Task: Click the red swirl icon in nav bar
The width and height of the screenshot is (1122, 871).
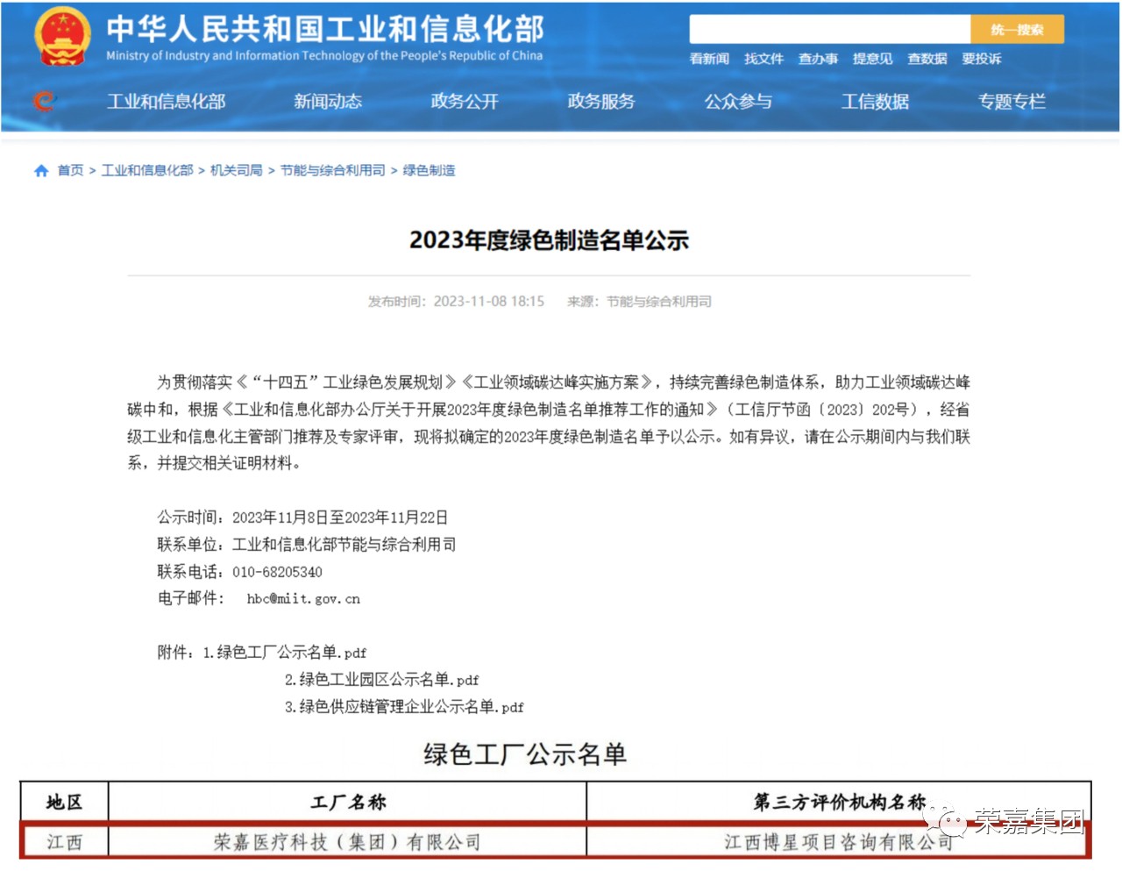Action: (44, 102)
